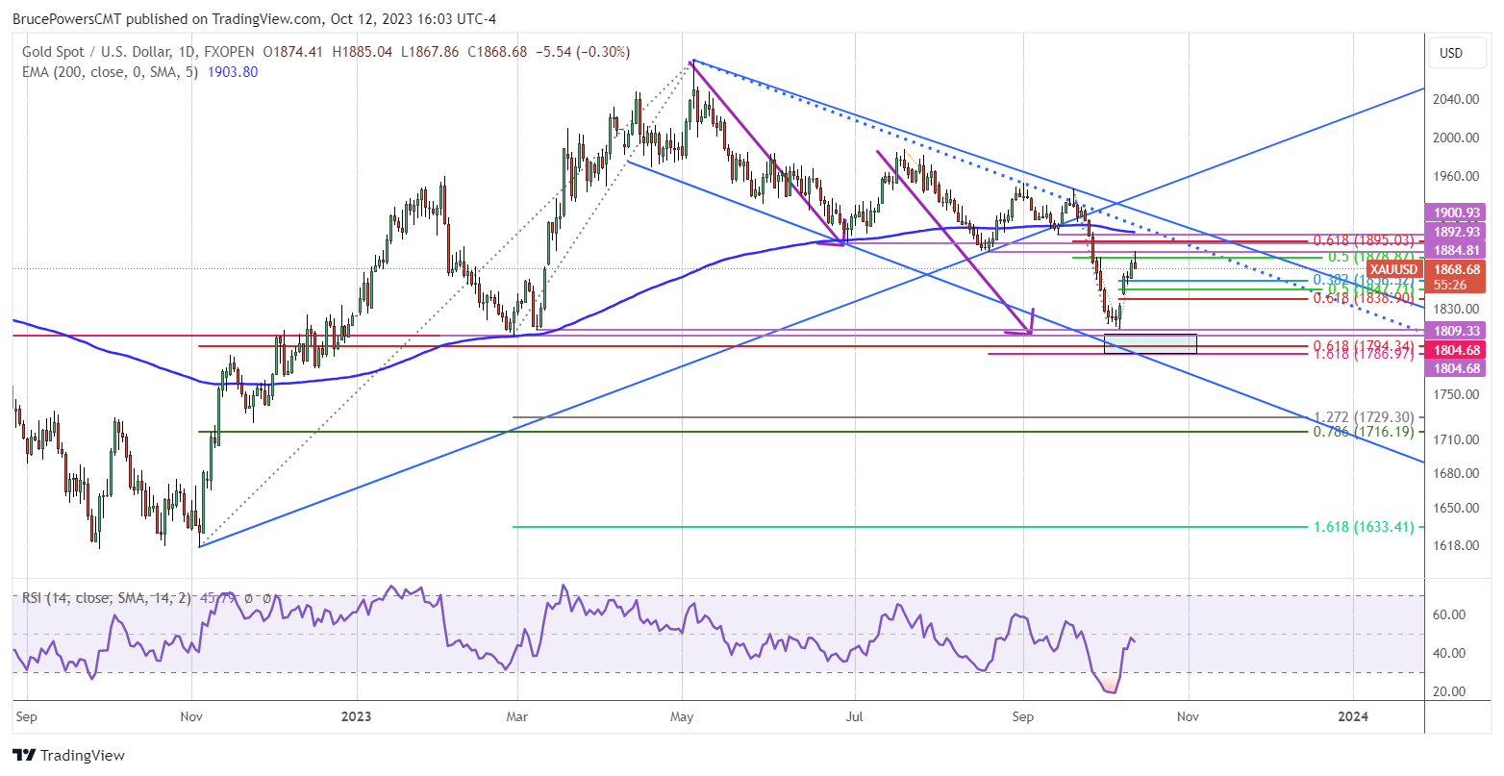Click the BrucePowersCMT published header text

pos(254,19)
